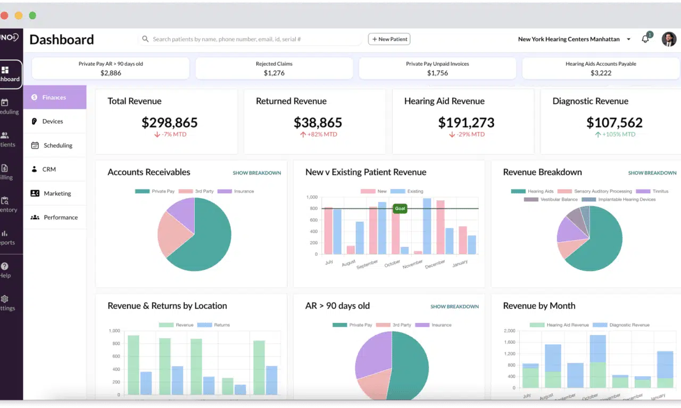681x408 pixels.
Task: Select the Devices tab
Action: click(53, 122)
